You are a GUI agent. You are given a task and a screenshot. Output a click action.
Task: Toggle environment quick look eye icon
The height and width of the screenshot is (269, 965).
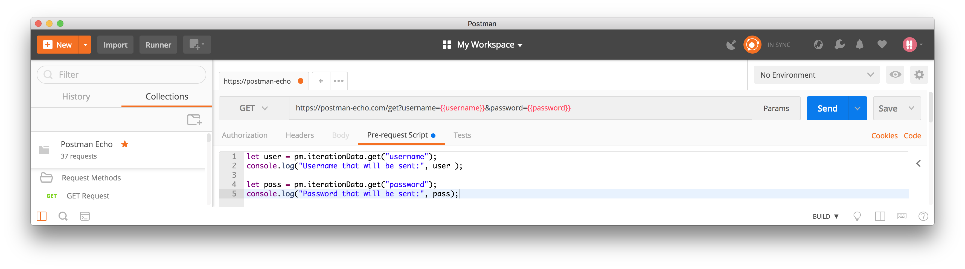(895, 75)
